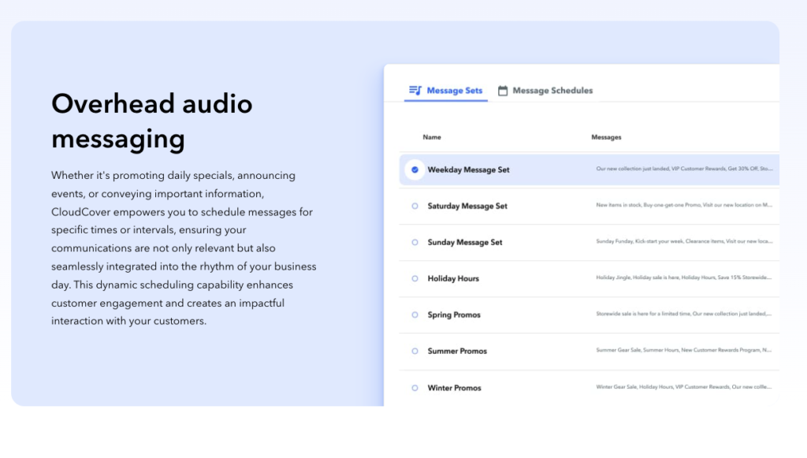This screenshot has width=807, height=458.
Task: Deselect the checked Weekday Message Set radio
Action: point(415,169)
